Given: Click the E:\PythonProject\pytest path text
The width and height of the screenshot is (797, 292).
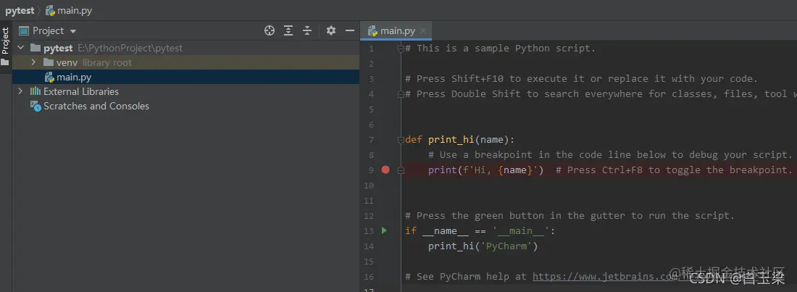Looking at the screenshot, I should pyautogui.click(x=130, y=48).
